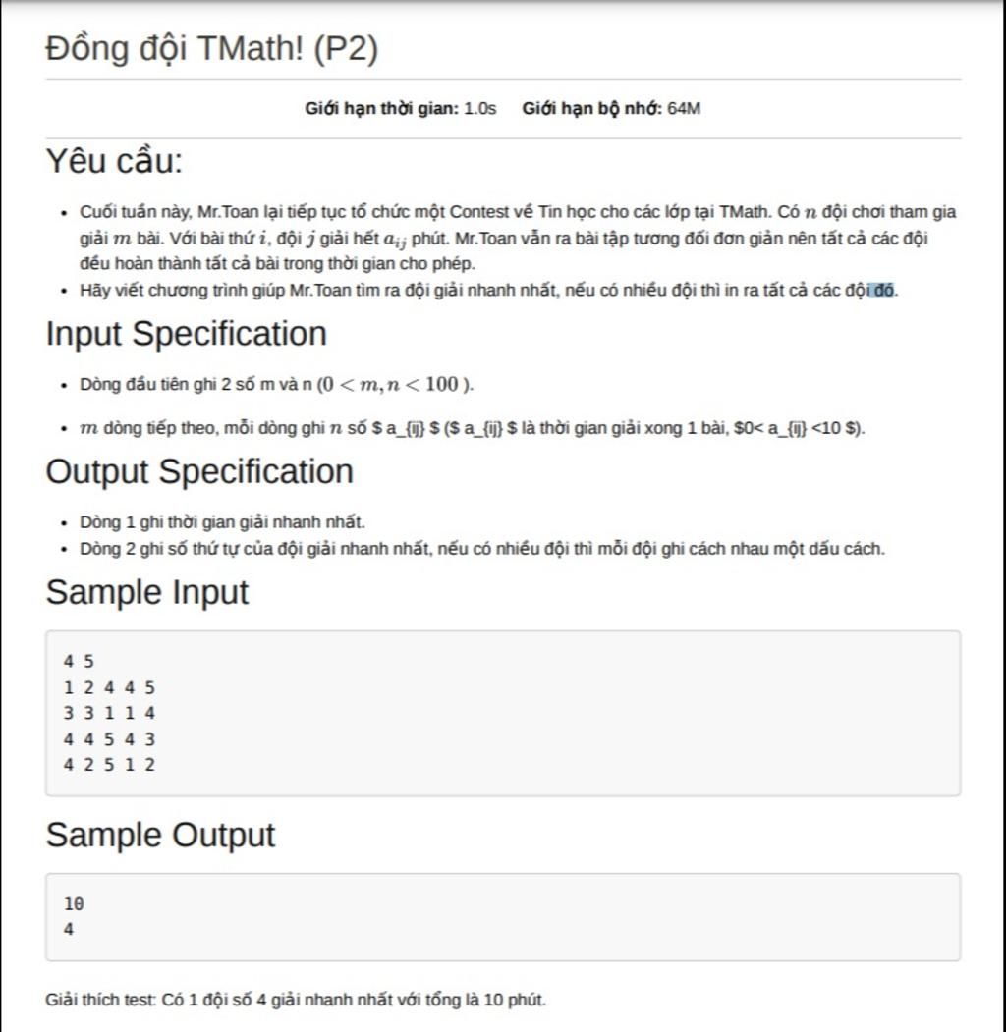Click the time limit "Giới hạn thời gian" label
The width and height of the screenshot is (1006, 1032).
381,108
